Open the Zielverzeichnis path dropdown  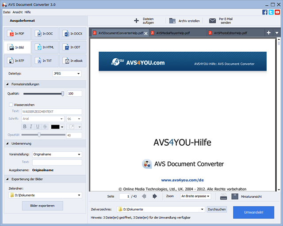(161, 209)
